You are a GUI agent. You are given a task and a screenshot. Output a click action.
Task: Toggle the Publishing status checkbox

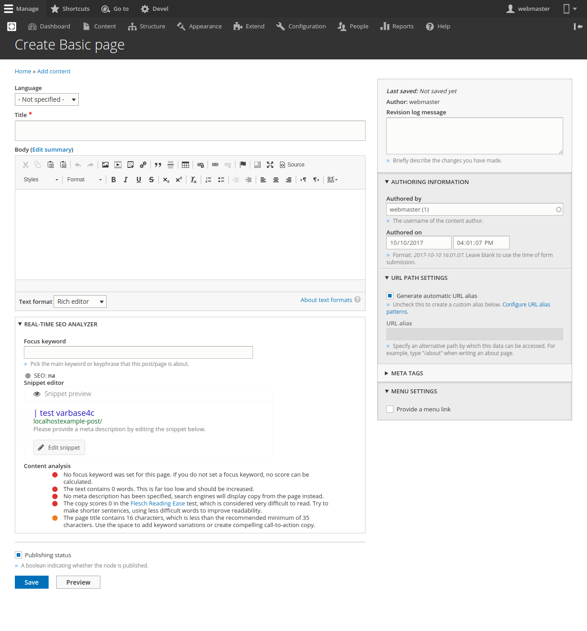[x=18, y=555]
